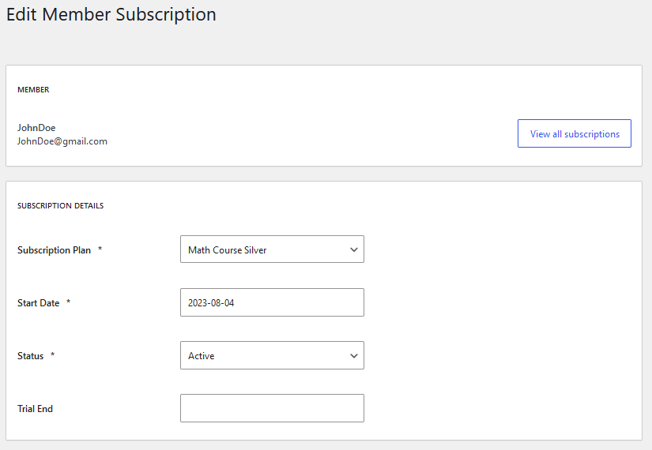Click the View all subscriptions button
Image resolution: width=652 pixels, height=450 pixels.
click(x=575, y=133)
